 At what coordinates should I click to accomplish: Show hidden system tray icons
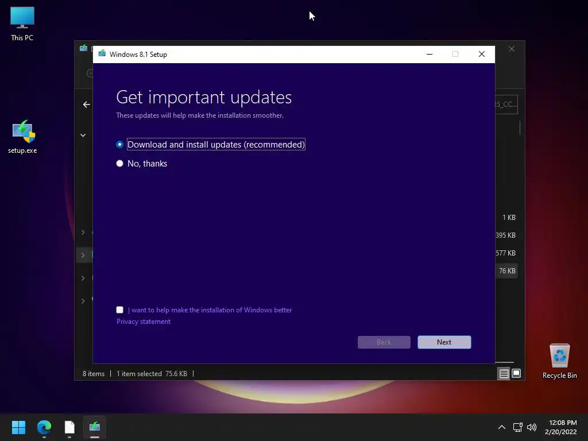(x=501, y=427)
